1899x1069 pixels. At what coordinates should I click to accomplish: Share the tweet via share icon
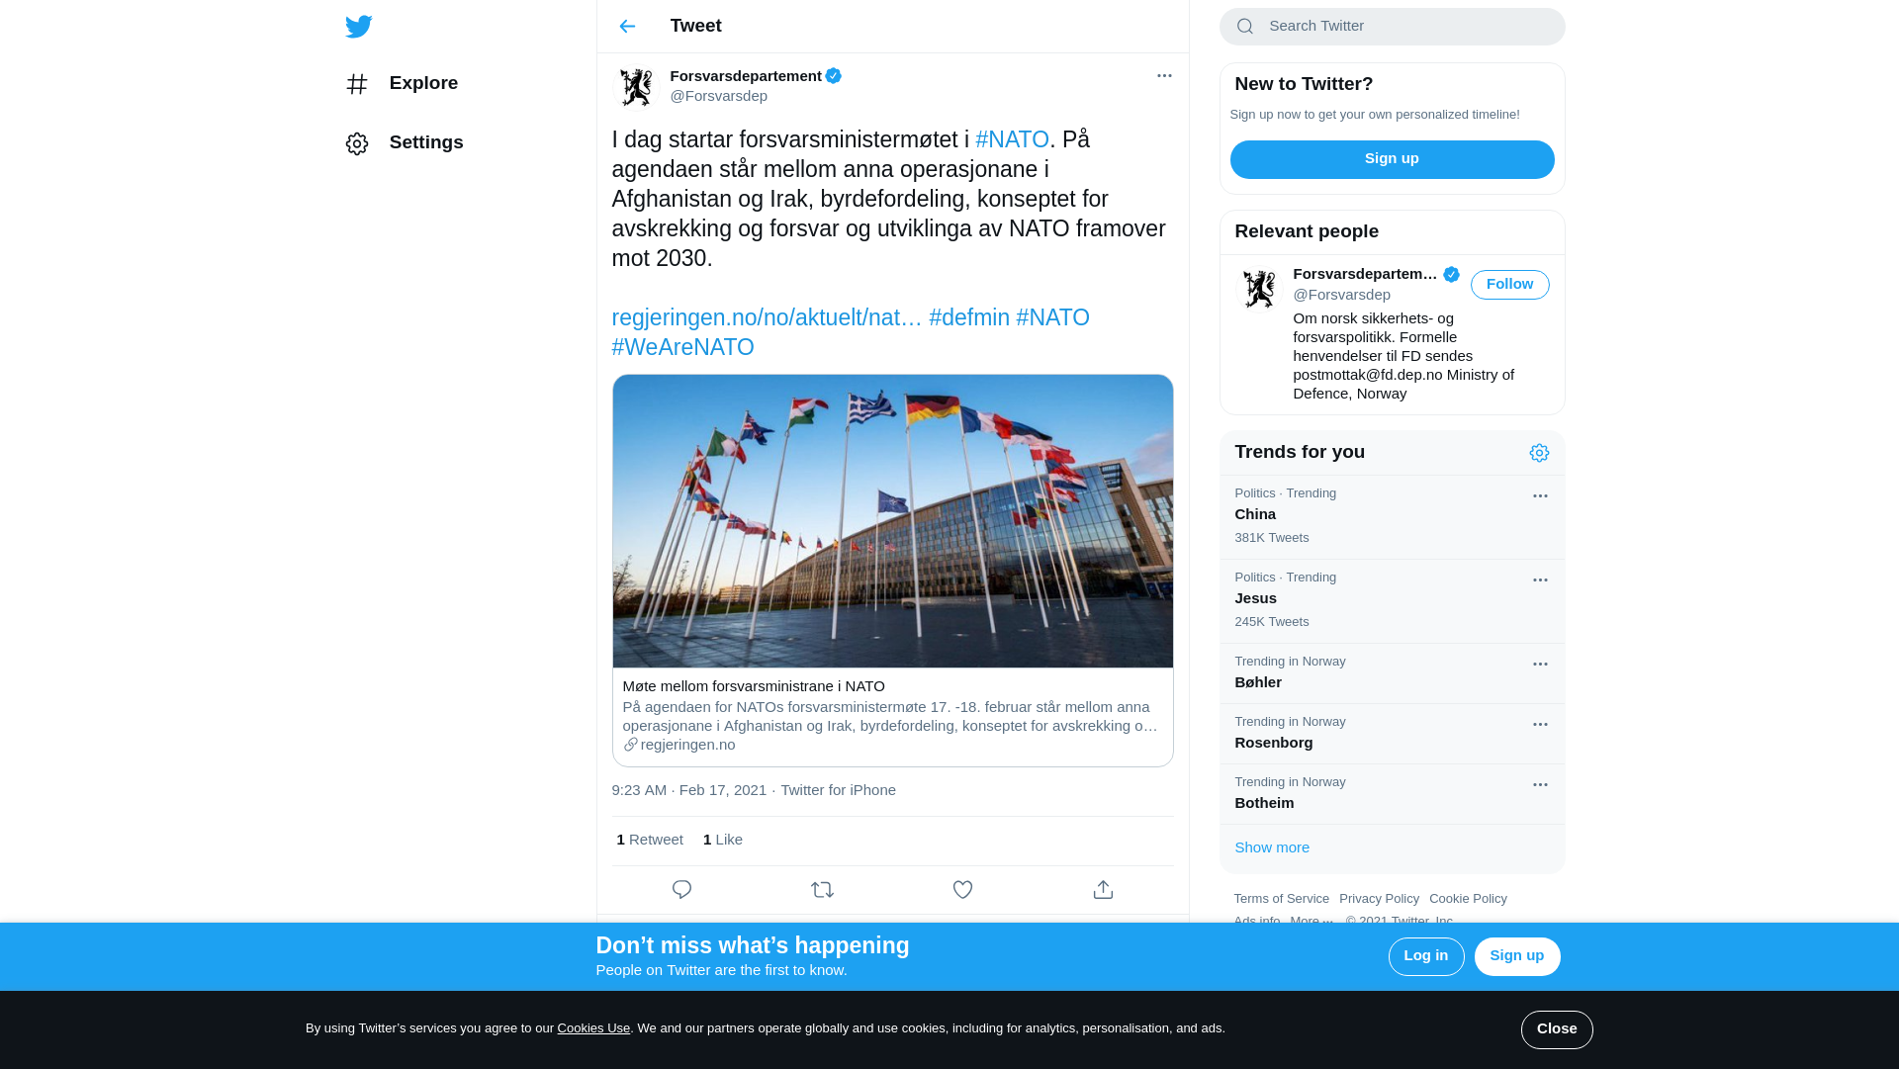1103,890
